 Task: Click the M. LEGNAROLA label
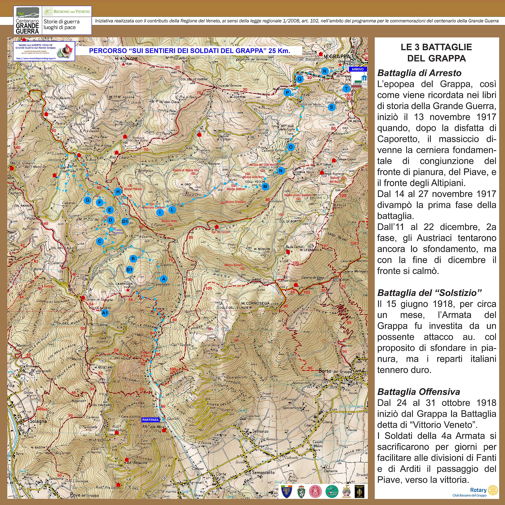tap(311, 250)
